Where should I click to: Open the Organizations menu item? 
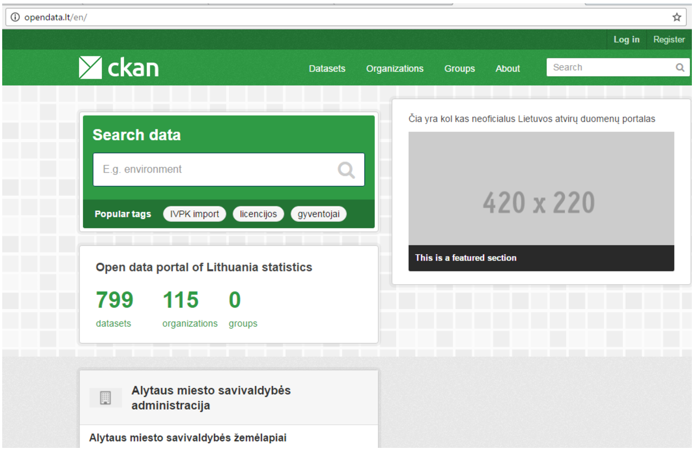pos(395,69)
